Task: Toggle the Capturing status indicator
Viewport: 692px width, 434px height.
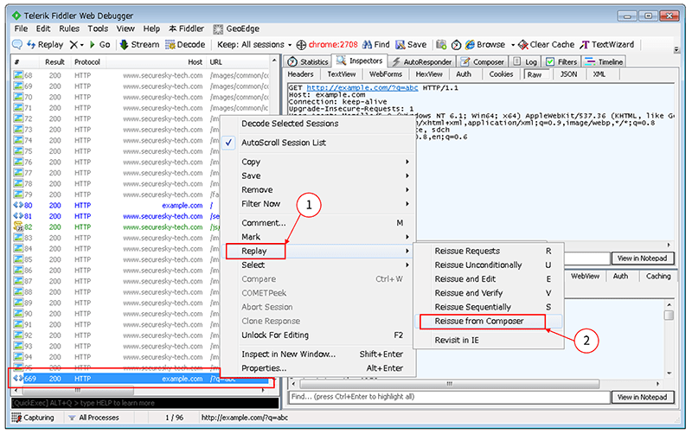Action: click(33, 418)
